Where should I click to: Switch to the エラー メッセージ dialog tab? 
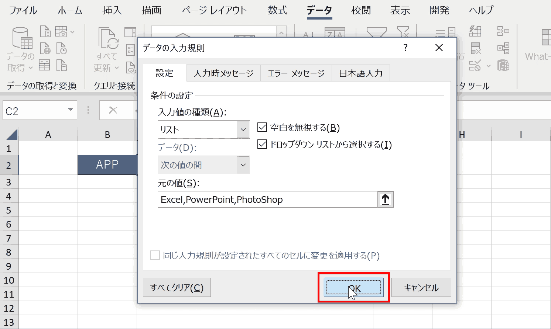pyautogui.click(x=296, y=73)
